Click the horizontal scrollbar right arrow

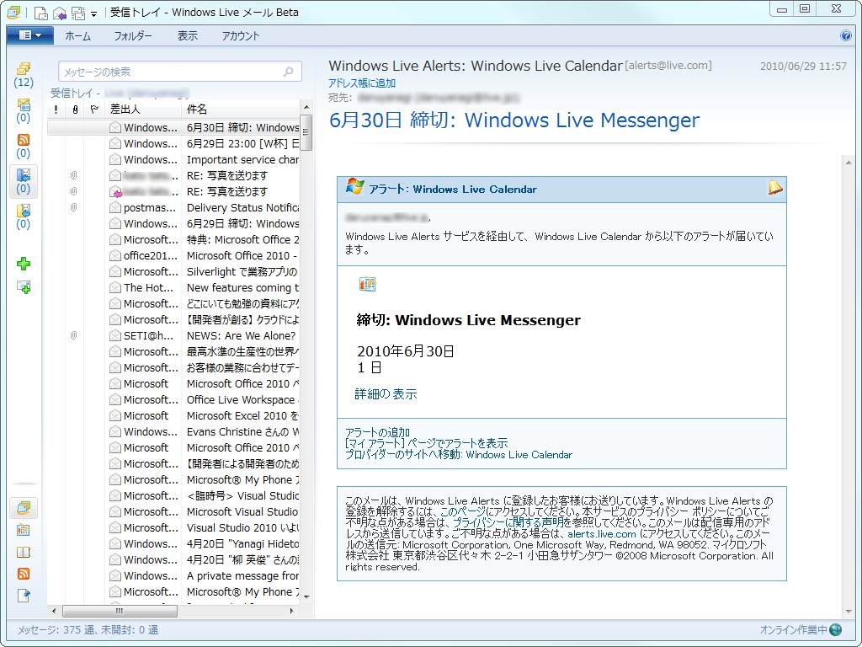click(x=292, y=611)
